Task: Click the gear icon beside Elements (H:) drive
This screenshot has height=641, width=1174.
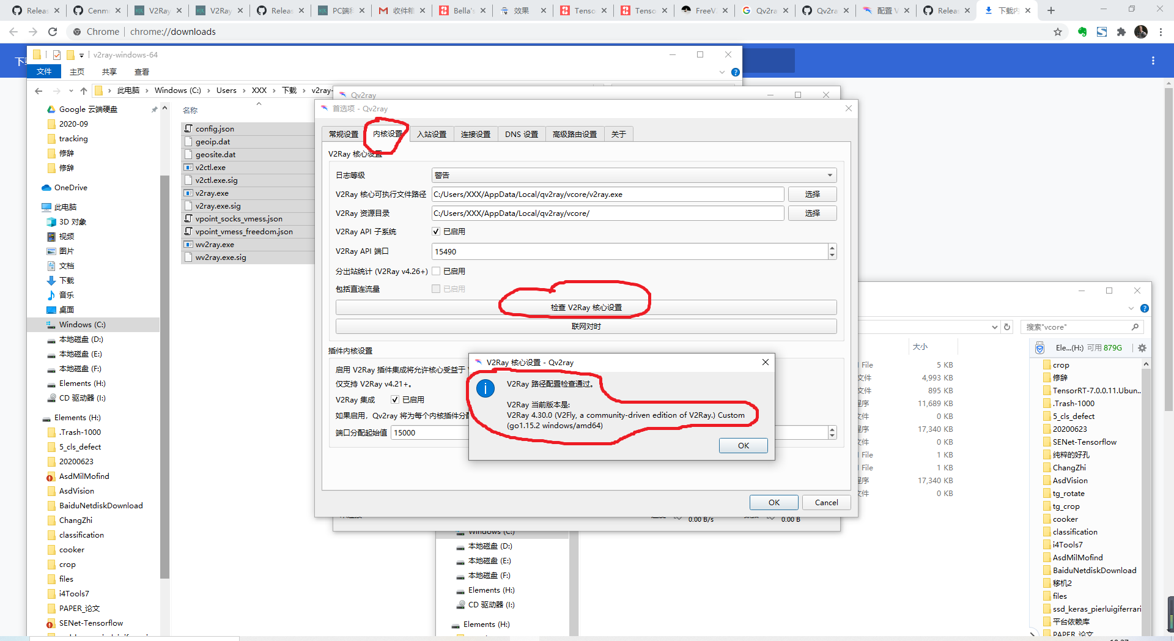Action: (x=1142, y=348)
